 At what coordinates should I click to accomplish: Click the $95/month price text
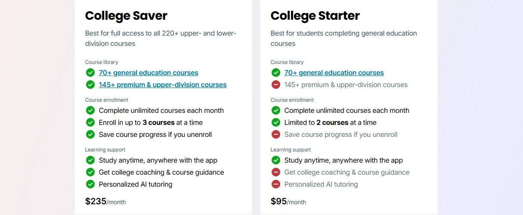click(x=288, y=201)
